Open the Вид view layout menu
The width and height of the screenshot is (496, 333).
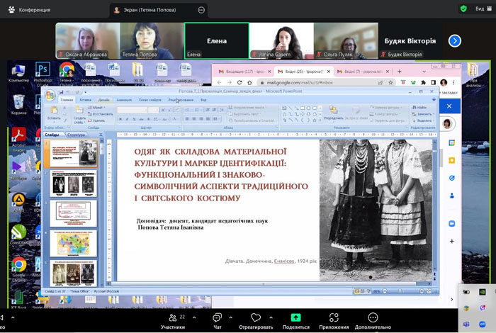coord(480,9)
